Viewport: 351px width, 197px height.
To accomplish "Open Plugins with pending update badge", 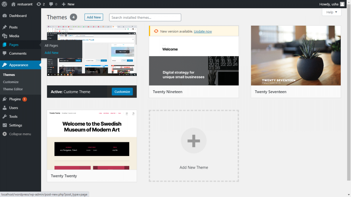I will 15,99.
